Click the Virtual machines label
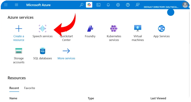 (x=138, y=38)
